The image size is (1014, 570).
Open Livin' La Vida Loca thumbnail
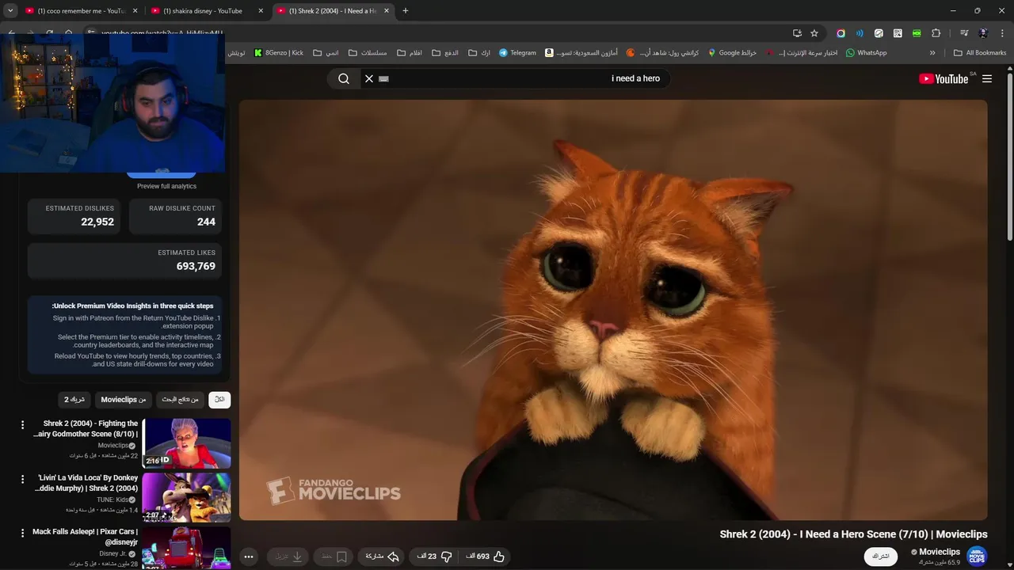[x=187, y=497]
